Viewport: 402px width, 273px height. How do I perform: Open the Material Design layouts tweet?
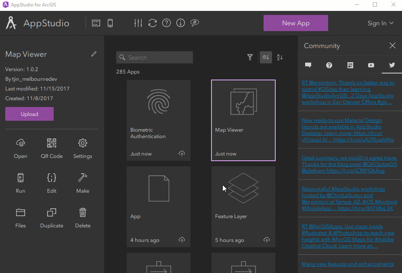tap(348, 130)
